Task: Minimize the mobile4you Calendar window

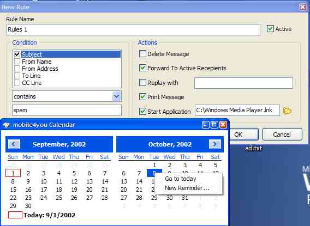Action: coord(205,125)
